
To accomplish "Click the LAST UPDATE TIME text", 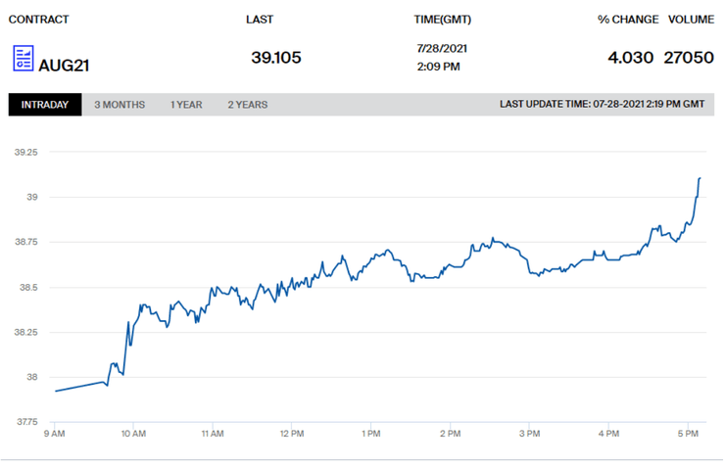I will [602, 105].
